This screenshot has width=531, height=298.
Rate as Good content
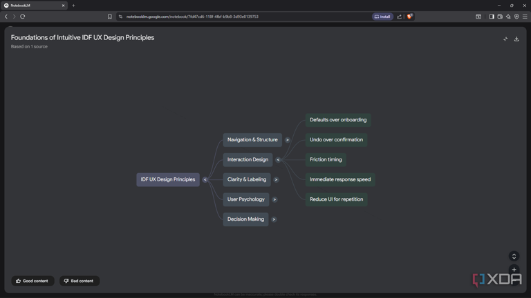(x=32, y=281)
